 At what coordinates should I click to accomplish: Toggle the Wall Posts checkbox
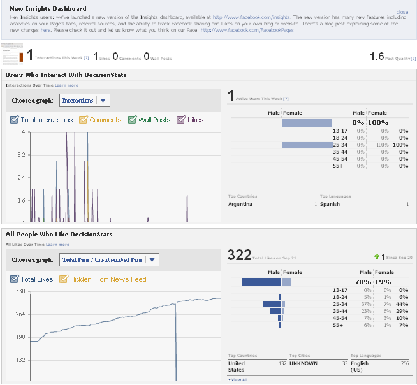point(133,120)
